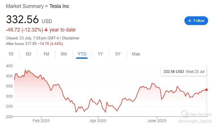
Task: Select the YTD tab
Action: tap(82, 54)
